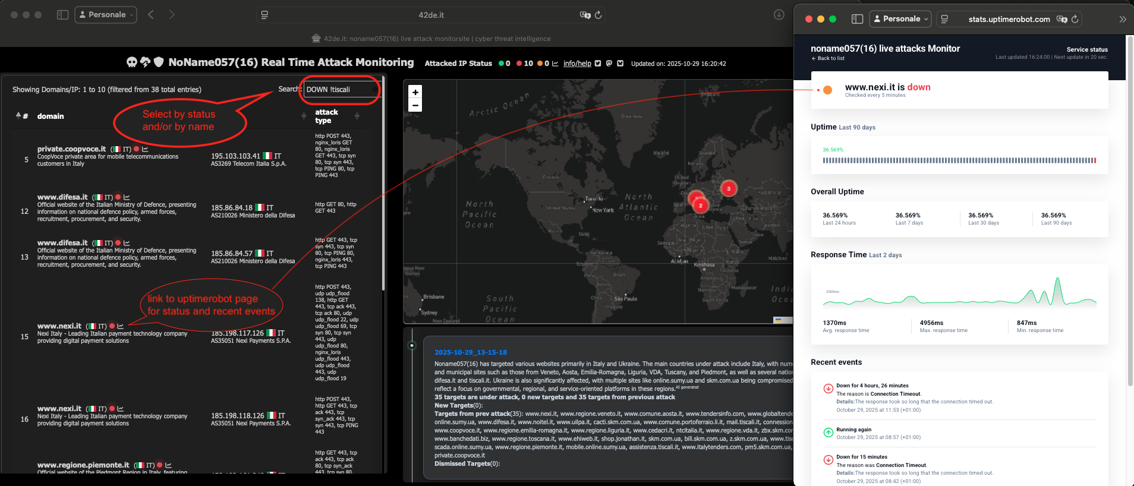Click translate icon in 42de.it address bar
Viewport: 1134px width, 486px height.
click(585, 15)
